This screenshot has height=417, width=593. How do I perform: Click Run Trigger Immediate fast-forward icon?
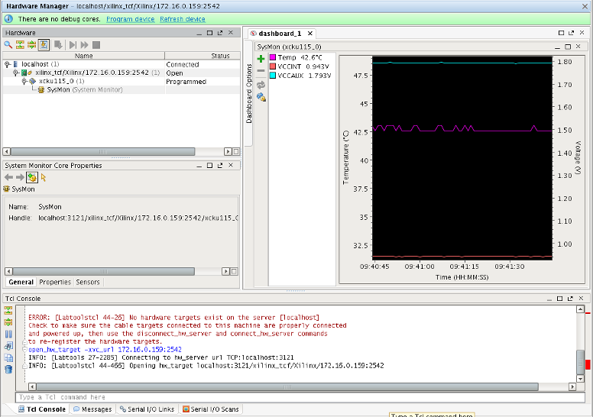coord(84,45)
